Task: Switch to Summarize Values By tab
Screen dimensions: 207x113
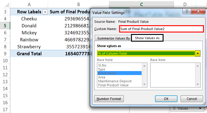Action: (x=113, y=38)
